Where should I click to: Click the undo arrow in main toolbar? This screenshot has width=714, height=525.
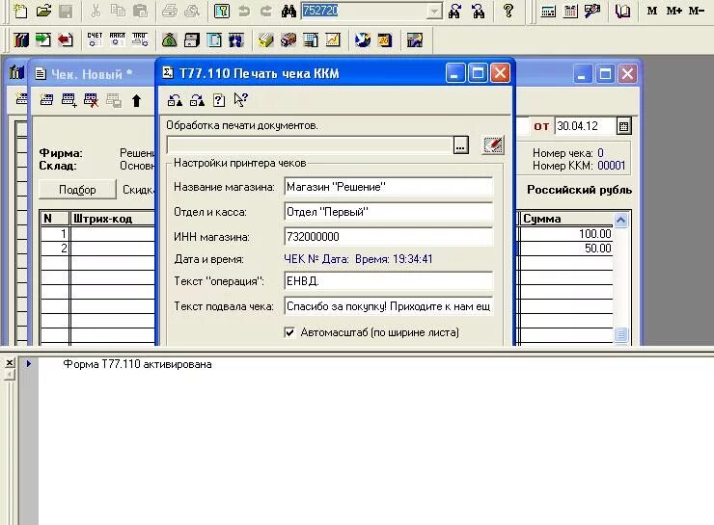(x=244, y=11)
